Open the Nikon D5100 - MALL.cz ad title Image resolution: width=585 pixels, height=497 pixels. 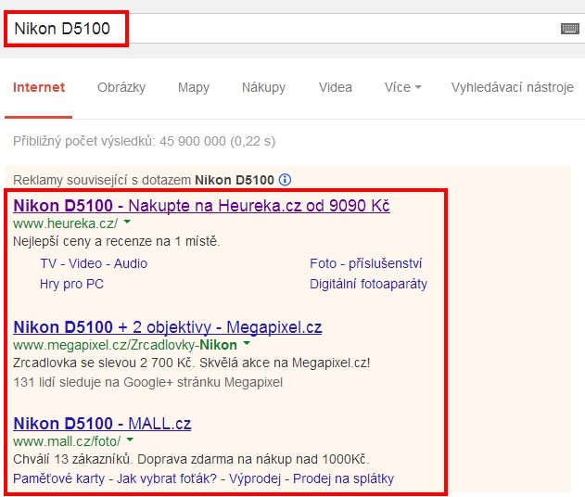[102, 424]
